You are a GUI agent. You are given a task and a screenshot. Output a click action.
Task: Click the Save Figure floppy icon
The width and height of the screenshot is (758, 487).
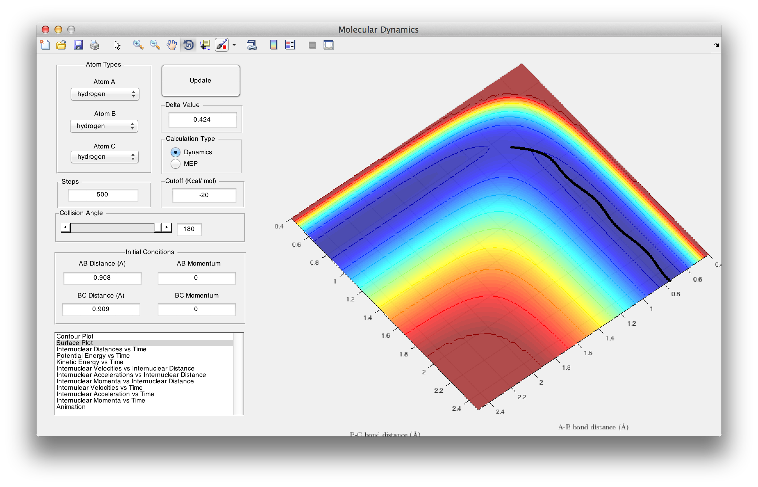click(78, 45)
